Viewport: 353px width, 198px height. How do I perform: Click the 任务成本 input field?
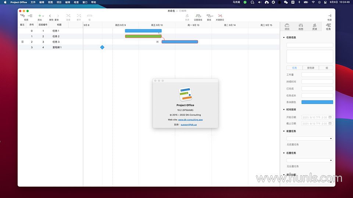(317, 95)
